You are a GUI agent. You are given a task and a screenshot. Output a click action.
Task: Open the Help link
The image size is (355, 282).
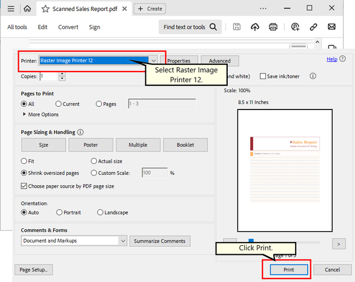click(332, 59)
